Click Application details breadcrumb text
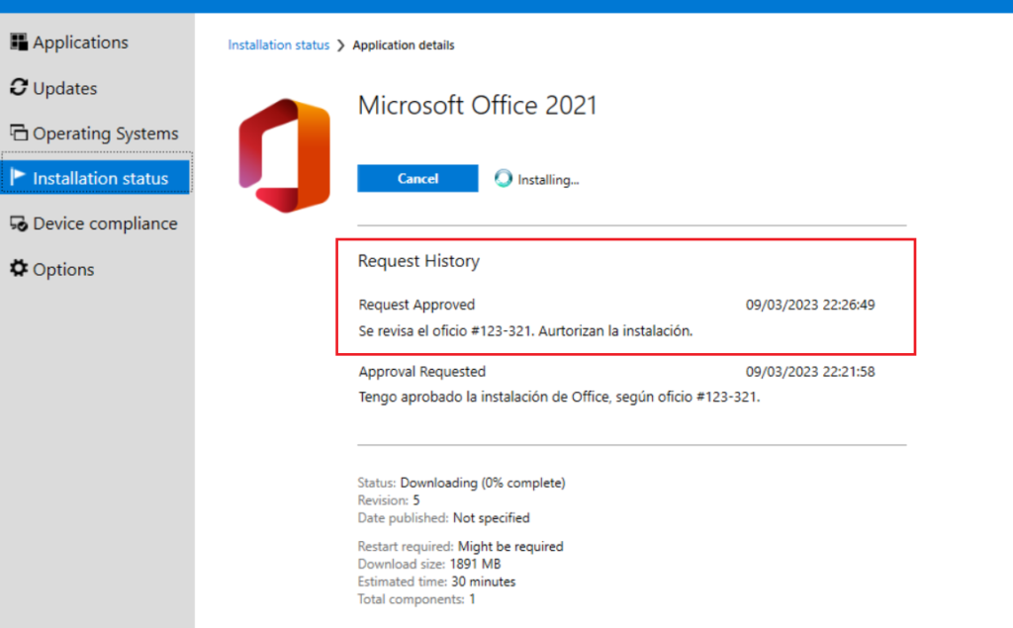1013x628 pixels. (x=404, y=45)
